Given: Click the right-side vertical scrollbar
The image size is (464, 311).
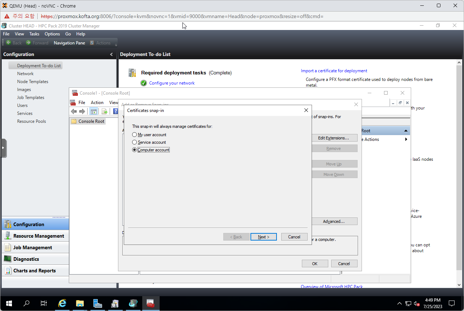Looking at the screenshot, I should [459, 163].
